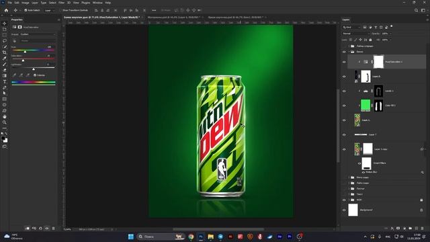Expand the topmost collapsed layer group

(x=349, y=46)
